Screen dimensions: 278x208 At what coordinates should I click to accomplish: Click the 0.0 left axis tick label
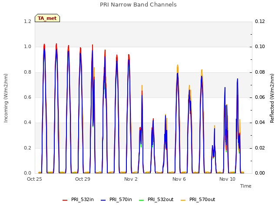[x=27, y=173]
